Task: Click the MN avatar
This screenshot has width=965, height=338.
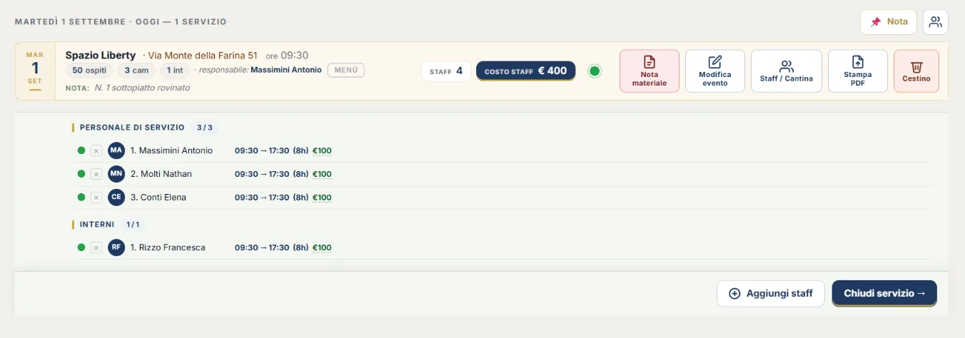Action: point(116,174)
